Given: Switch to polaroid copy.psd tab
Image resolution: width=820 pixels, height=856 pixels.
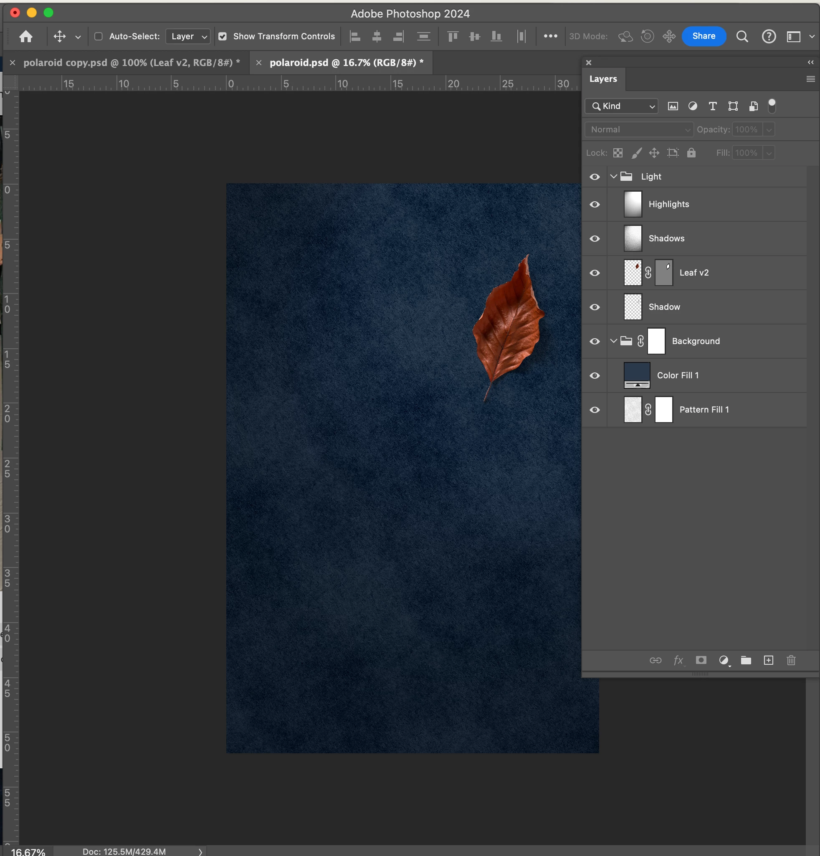Looking at the screenshot, I should (131, 63).
